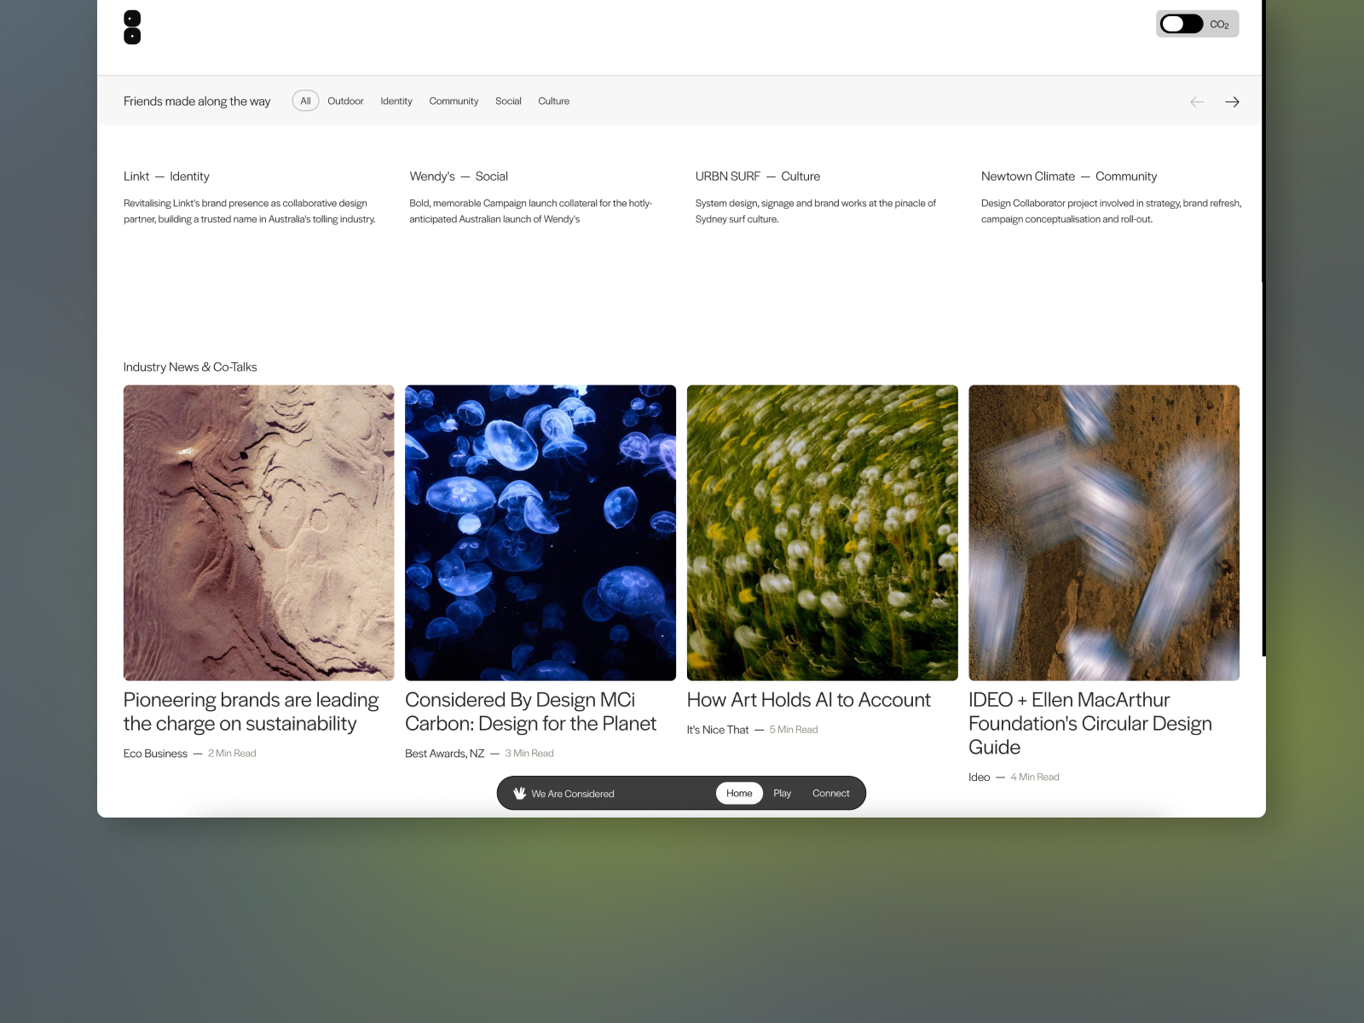1364x1023 pixels.
Task: Open the Connect page from bottom nav
Action: (x=830, y=793)
